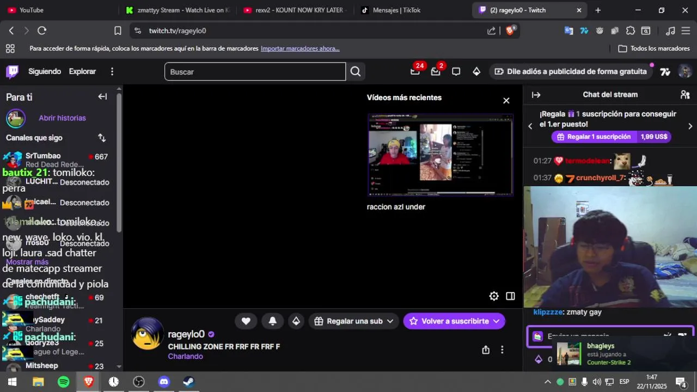The width and height of the screenshot is (697, 392).
Task: Open the Brave hamburger main menu
Action: (x=686, y=30)
